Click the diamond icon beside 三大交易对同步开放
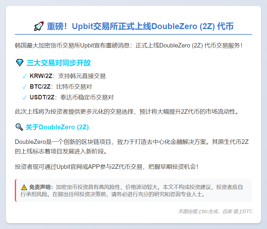 tap(19, 63)
